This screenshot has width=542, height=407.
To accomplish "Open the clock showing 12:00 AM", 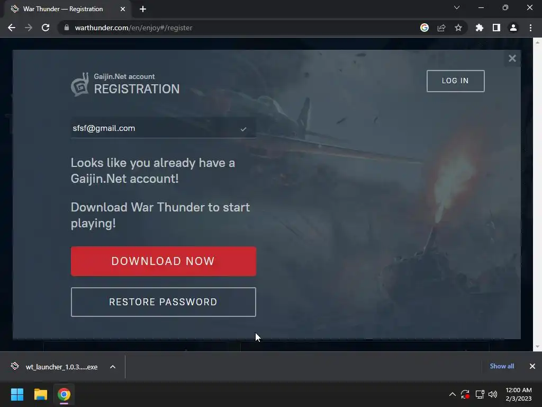I will point(519,394).
